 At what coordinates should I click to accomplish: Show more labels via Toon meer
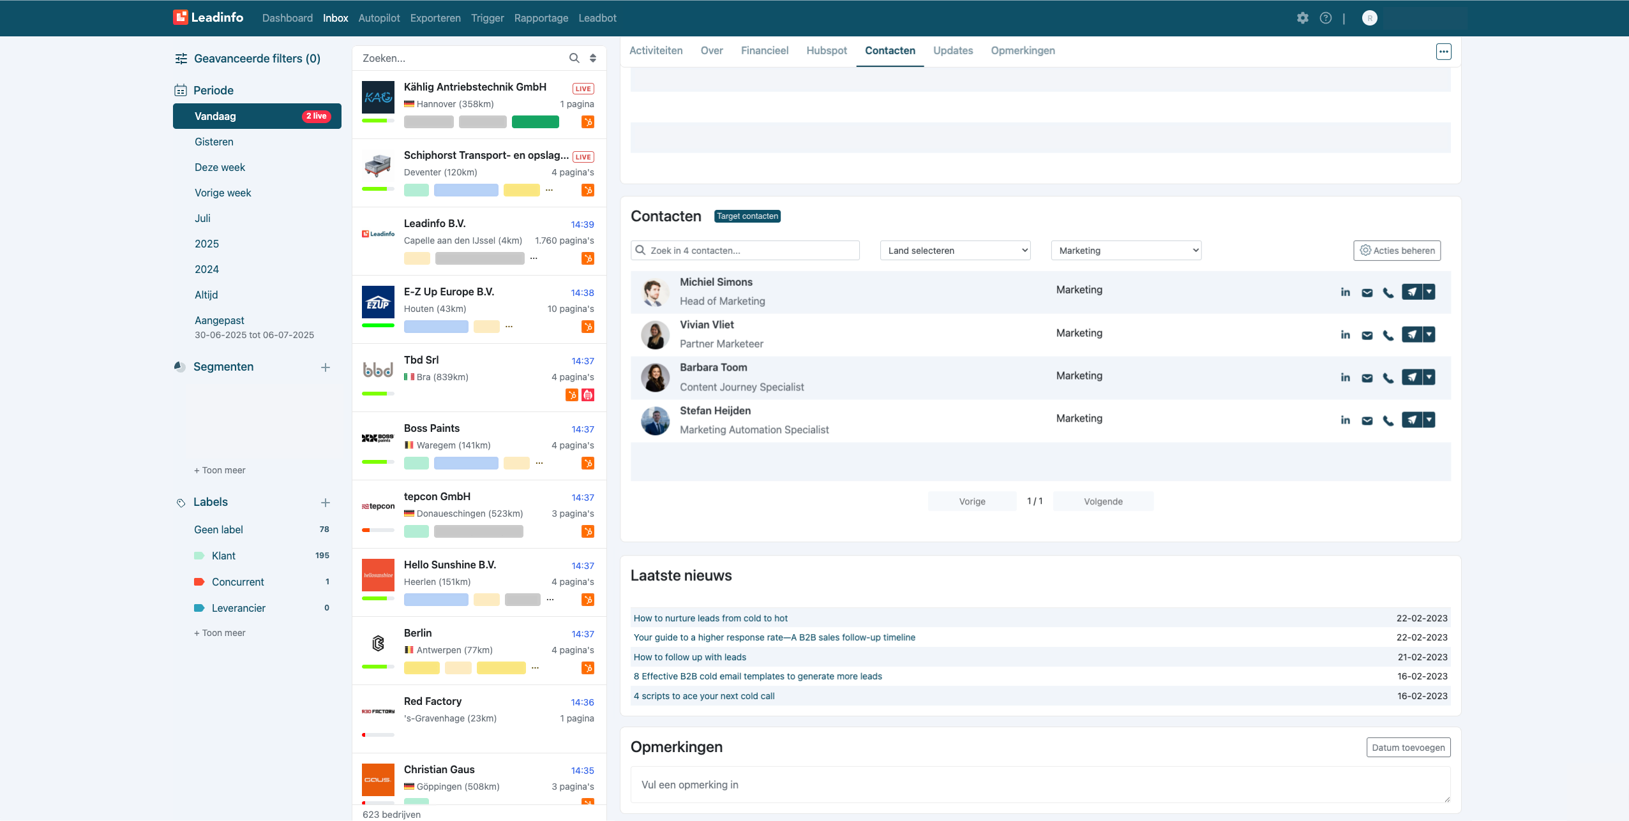click(x=220, y=633)
